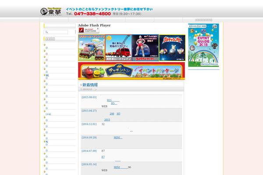Open the N link in the sidebar
This screenshot has width=263, height=175.
(47, 142)
